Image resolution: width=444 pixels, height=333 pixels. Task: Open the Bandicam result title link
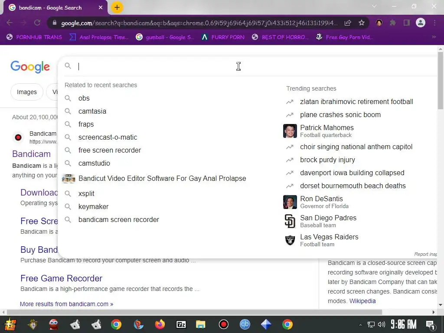click(x=31, y=154)
